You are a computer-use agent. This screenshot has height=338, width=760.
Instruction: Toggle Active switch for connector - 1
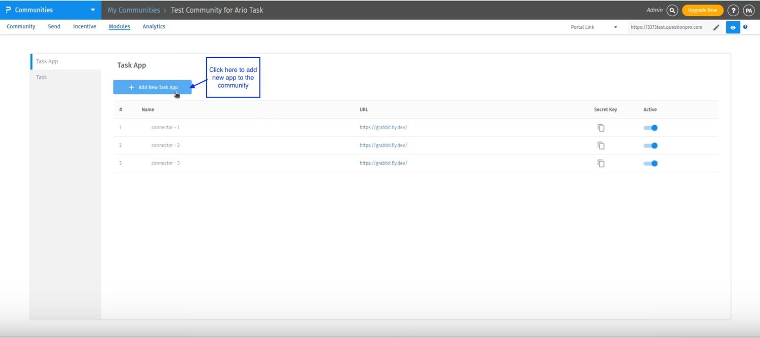[651, 128]
